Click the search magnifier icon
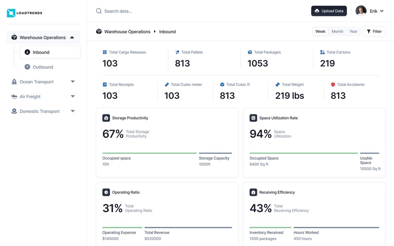 [99, 11]
